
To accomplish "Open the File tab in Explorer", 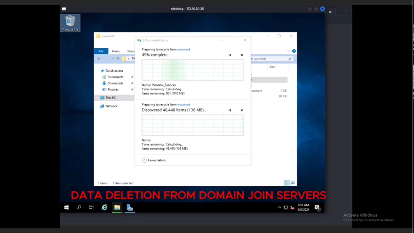I will pyautogui.click(x=101, y=51).
